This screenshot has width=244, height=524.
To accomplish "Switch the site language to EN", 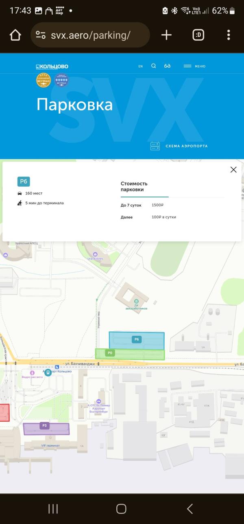I will 141,66.
